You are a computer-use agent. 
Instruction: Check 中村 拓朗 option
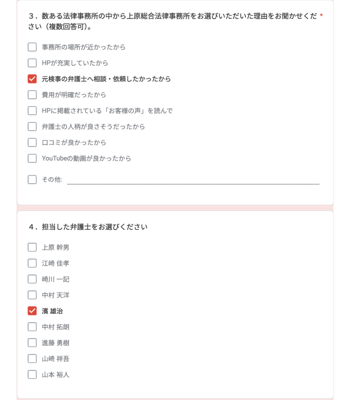pos(32,327)
